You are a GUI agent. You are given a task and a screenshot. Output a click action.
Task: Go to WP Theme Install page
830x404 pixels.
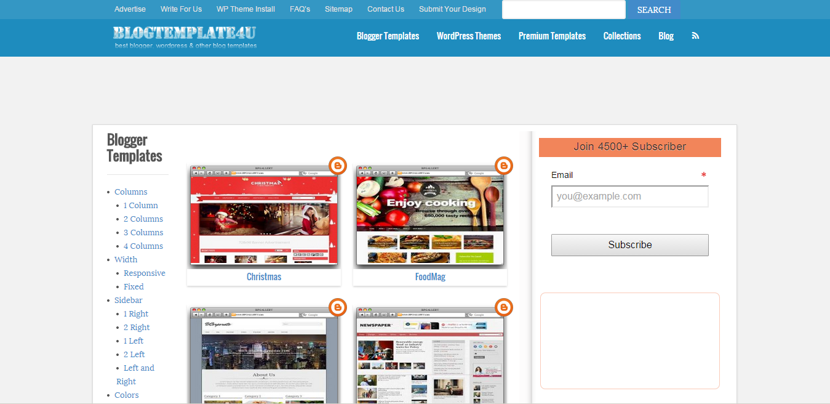245,9
